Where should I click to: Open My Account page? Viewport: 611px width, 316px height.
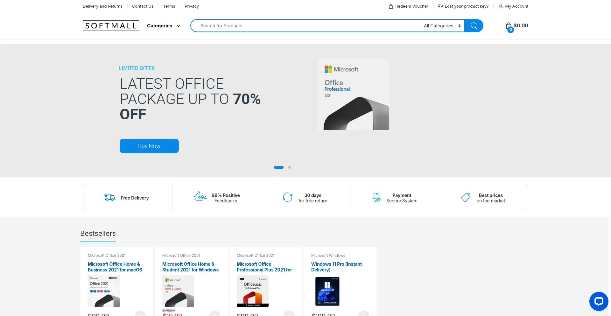[516, 6]
